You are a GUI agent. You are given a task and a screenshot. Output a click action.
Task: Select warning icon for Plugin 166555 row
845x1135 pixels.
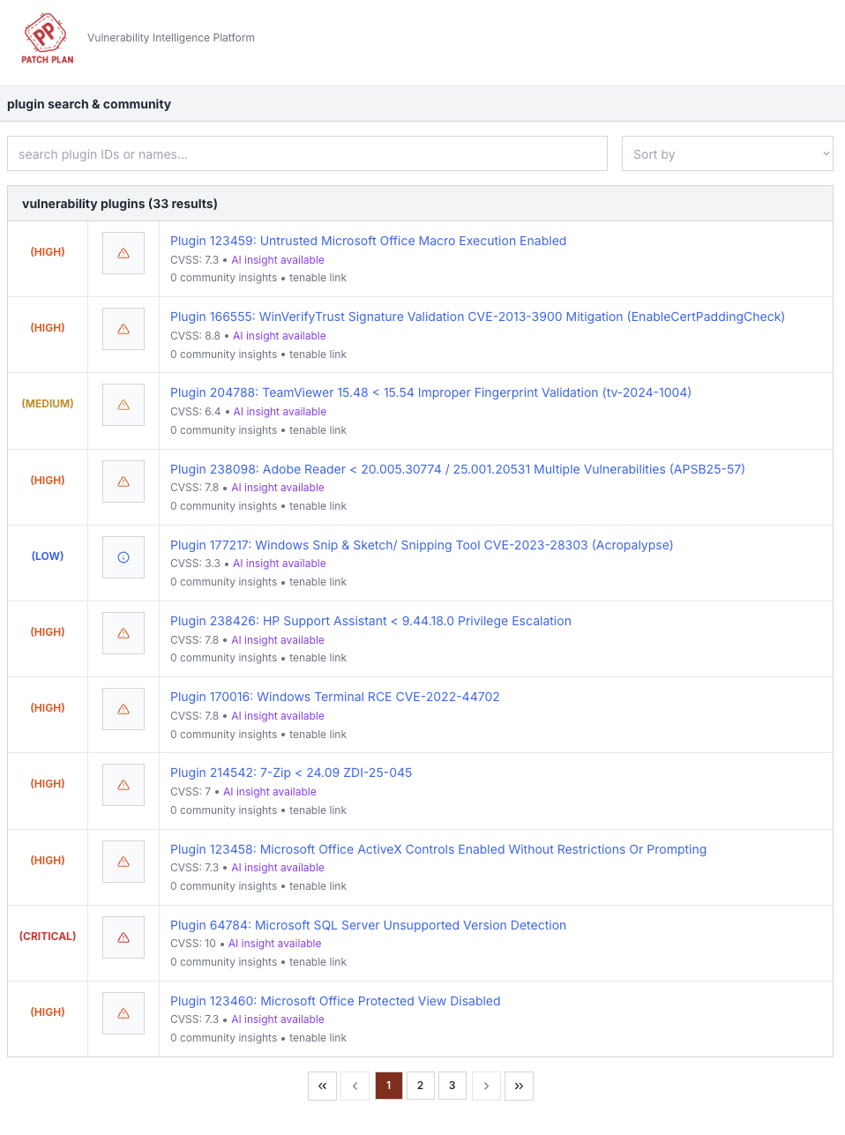coord(123,329)
